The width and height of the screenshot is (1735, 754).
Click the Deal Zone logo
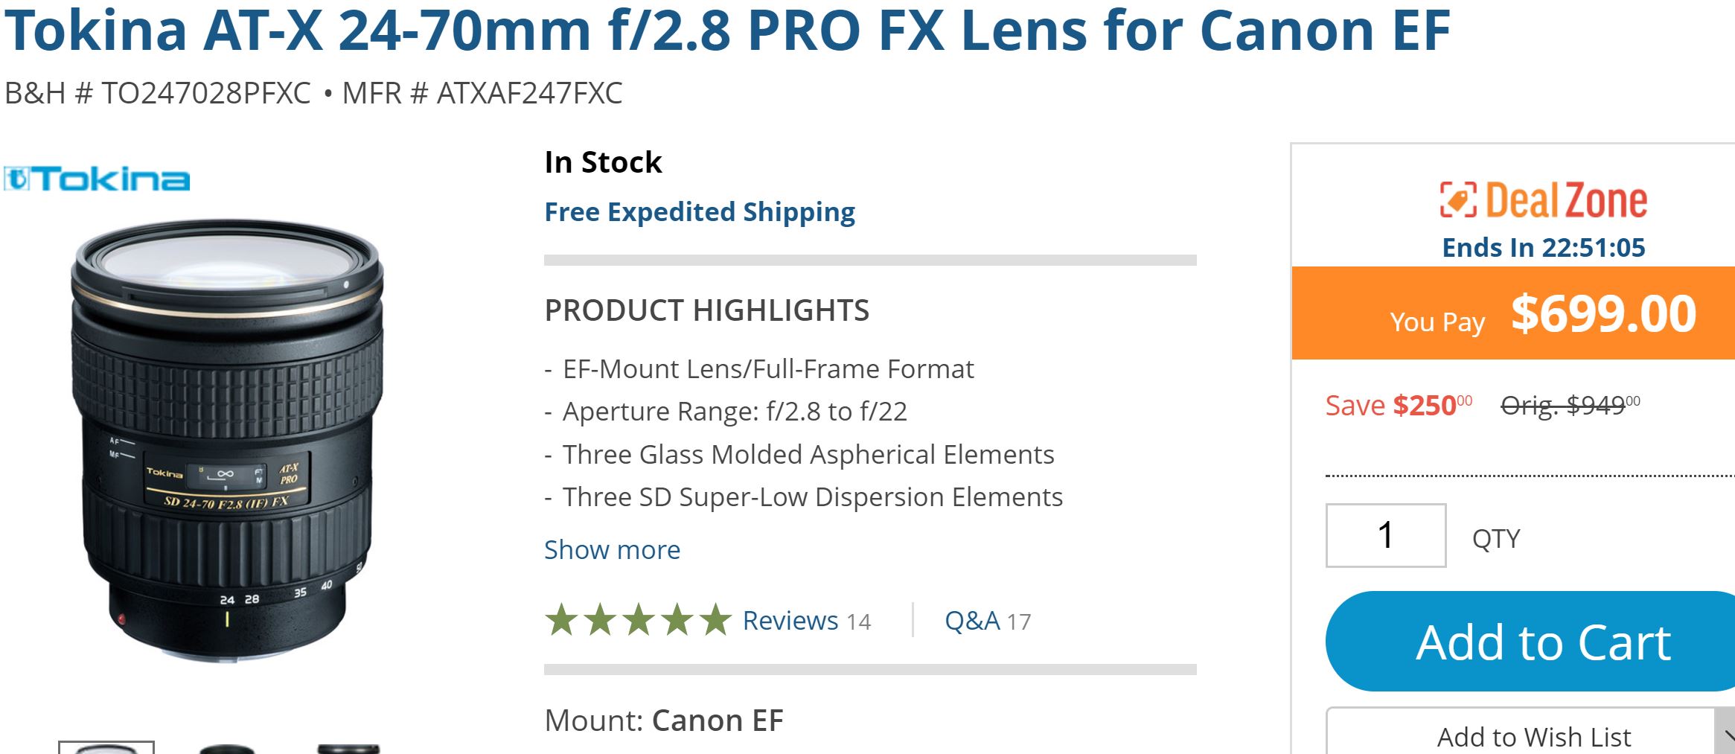coord(1543,200)
